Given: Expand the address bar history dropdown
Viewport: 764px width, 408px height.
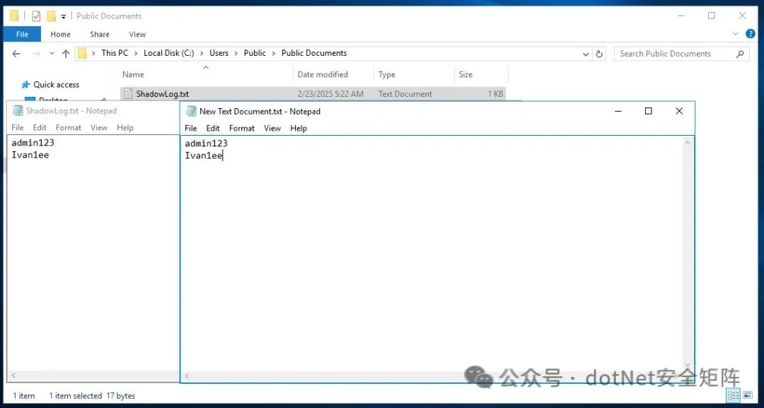Looking at the screenshot, I should [x=586, y=54].
